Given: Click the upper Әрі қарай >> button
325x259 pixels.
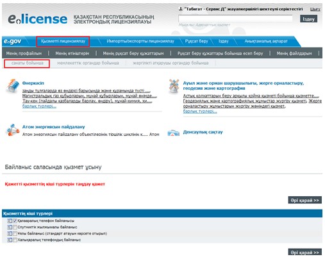Looking at the screenshot, I should click(x=305, y=200).
